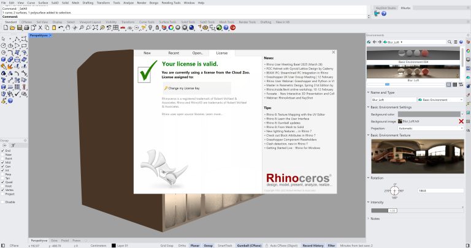The image size is (471, 248).
Task: Enable the Disable osnap checkbox
Action: pos(2,201)
